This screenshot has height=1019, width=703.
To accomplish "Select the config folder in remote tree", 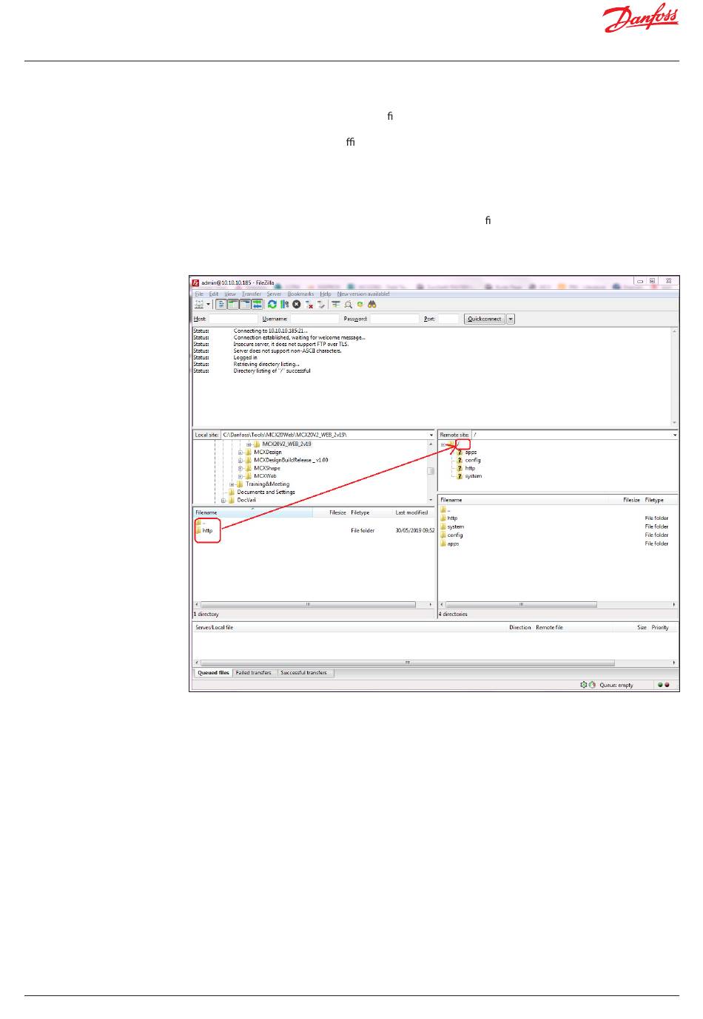I will [473, 460].
